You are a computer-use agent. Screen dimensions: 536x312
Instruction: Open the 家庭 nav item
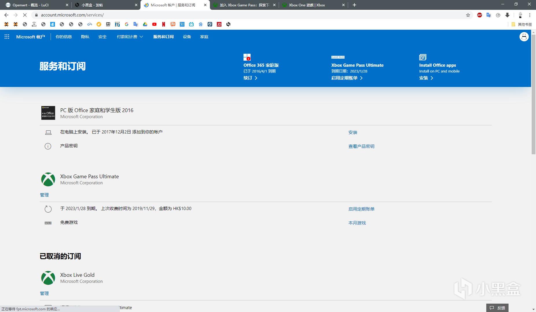tap(204, 37)
